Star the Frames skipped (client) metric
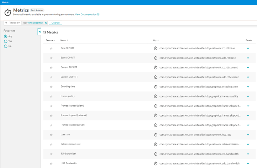257x168 pixels. (x=51, y=106)
